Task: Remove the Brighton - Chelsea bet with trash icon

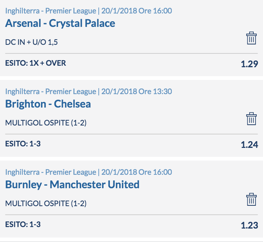Action: 251,119
